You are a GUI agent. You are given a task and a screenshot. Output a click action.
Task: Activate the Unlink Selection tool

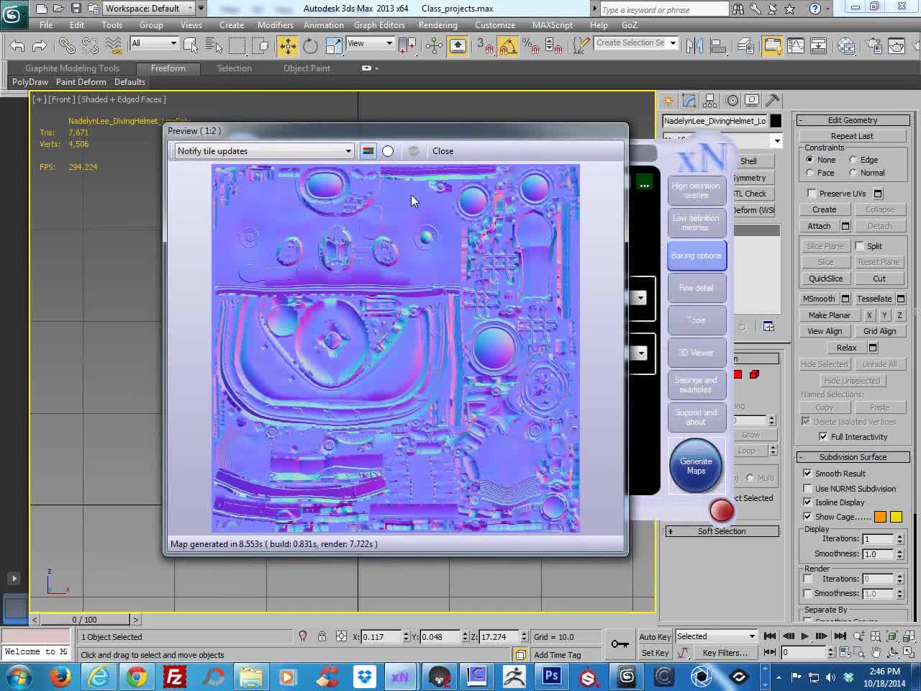click(90, 46)
